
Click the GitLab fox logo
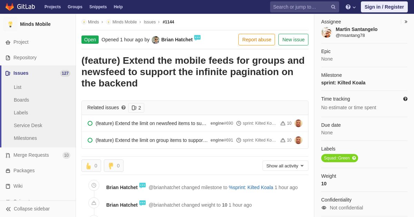click(10, 7)
